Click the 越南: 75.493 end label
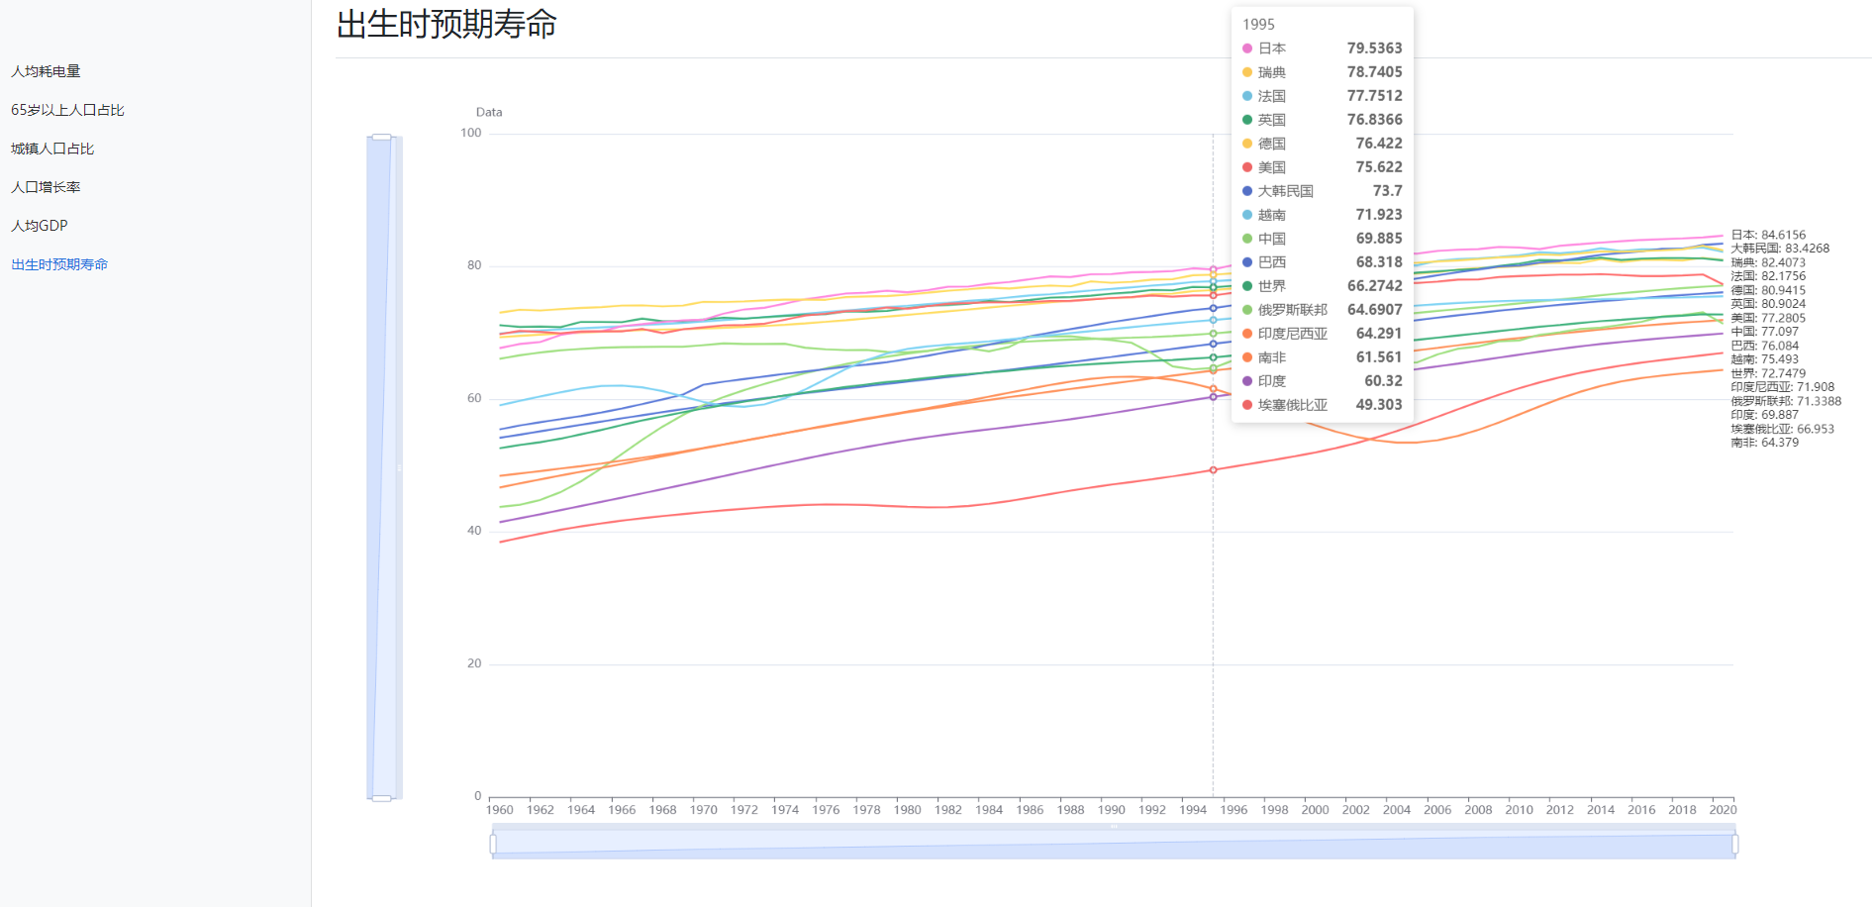The height and width of the screenshot is (907, 1874). (x=1765, y=359)
